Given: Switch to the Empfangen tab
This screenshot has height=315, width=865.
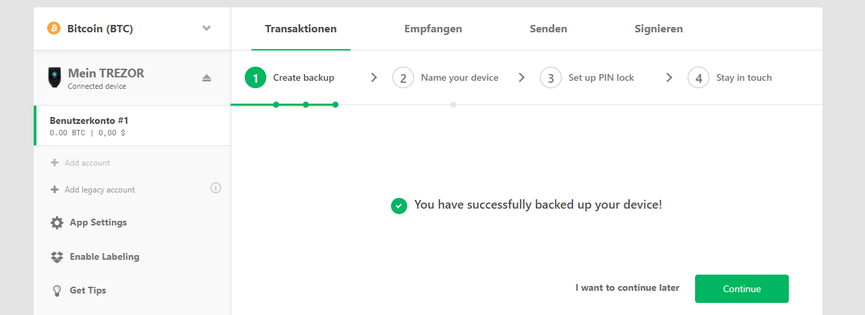Looking at the screenshot, I should 433,29.
